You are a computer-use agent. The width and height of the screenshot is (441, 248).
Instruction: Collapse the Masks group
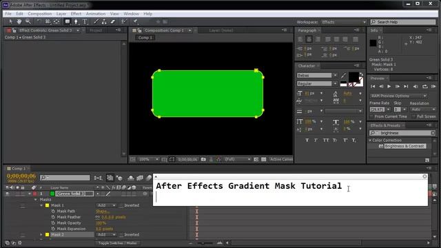point(36,200)
